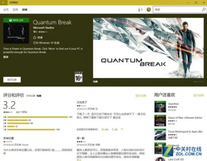Open the Gears of War thumbnail
The image size is (207, 161).
tap(160, 121)
